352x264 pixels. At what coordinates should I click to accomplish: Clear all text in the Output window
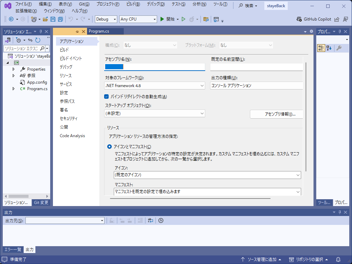[140, 220]
